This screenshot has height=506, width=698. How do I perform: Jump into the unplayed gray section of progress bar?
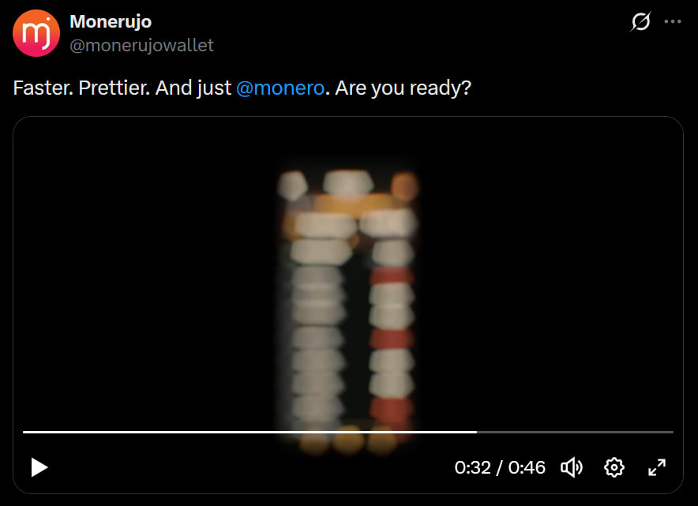click(x=575, y=432)
